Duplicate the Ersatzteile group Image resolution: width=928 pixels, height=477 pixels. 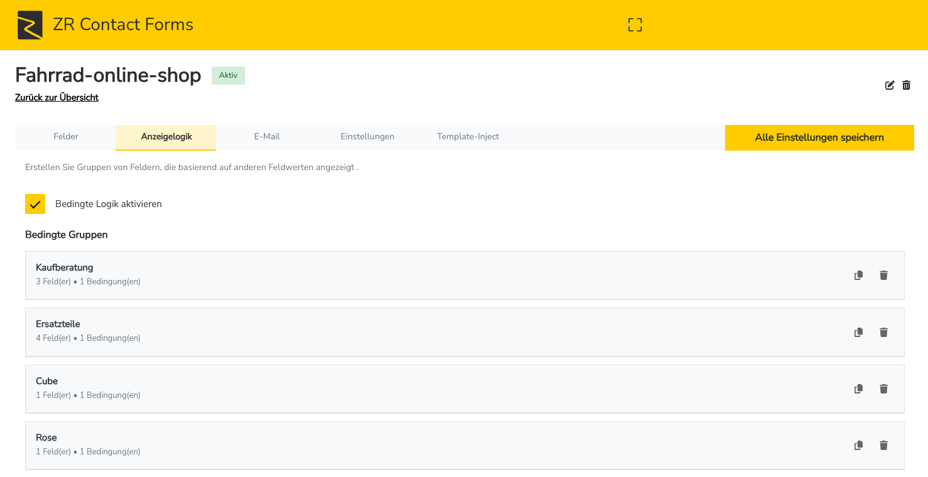coord(858,333)
